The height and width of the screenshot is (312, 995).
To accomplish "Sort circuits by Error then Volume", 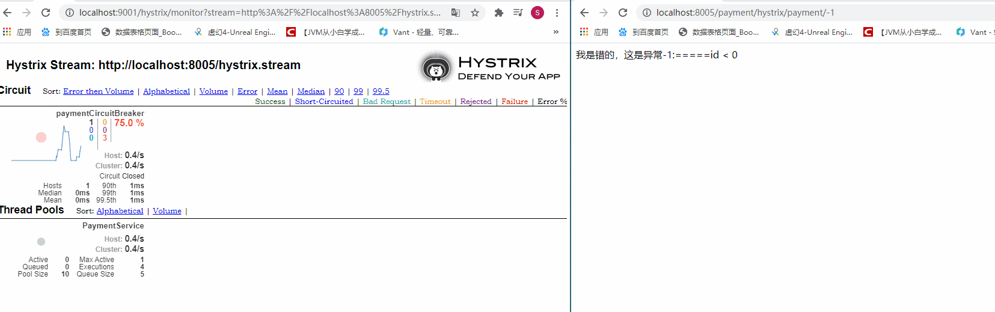I will click(x=99, y=91).
